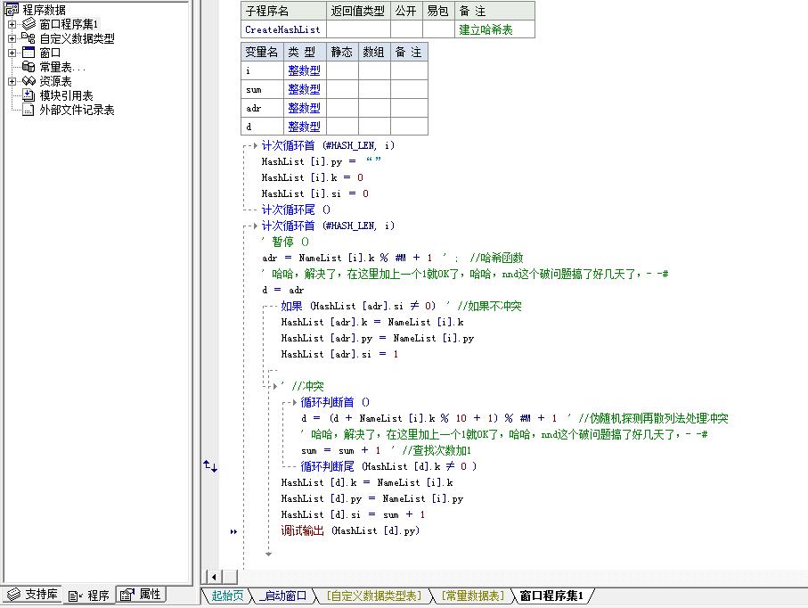Click the CreateHashList subroutine name cell
Image resolution: width=808 pixels, height=608 pixels.
click(x=283, y=29)
